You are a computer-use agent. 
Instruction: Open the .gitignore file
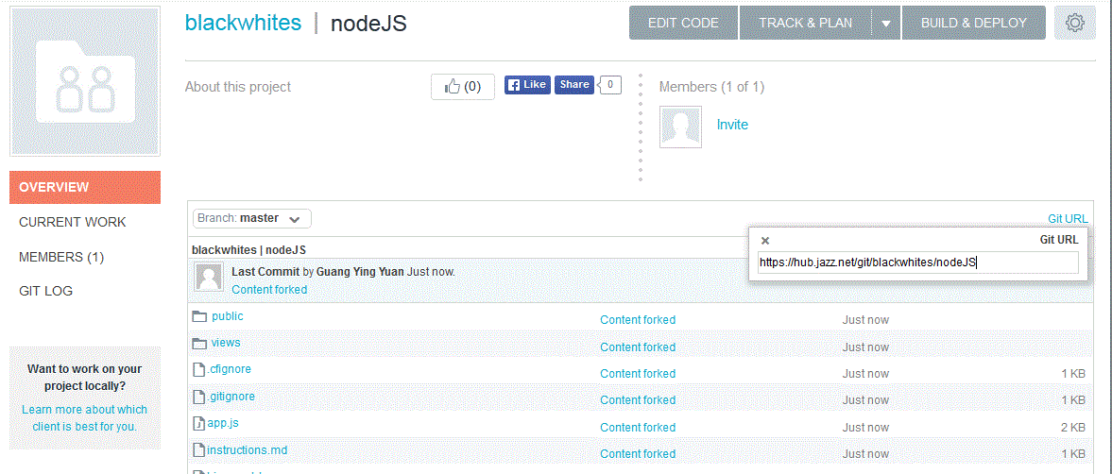tap(231, 396)
